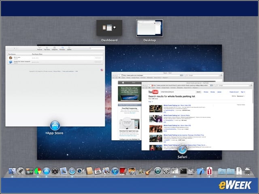
Task: Click the large App Store icon badge
Action: tap(55, 126)
